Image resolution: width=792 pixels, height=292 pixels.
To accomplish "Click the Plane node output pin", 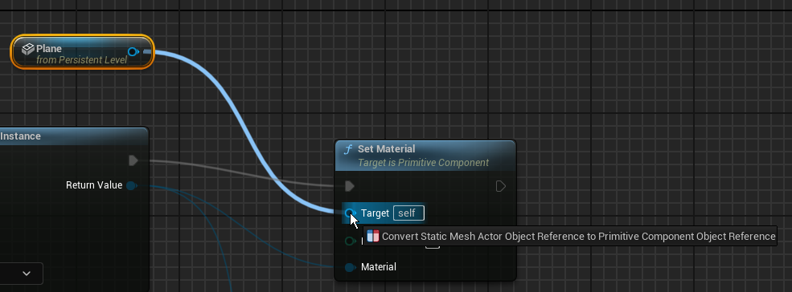I will point(133,51).
